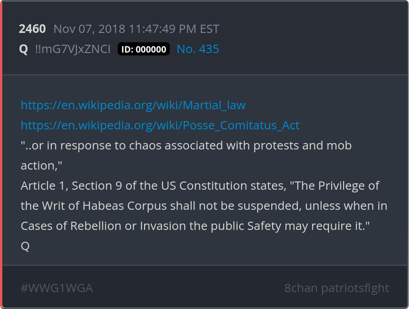Open the No. 435 post link
Viewport: 409px width, 309px height.
198,49
